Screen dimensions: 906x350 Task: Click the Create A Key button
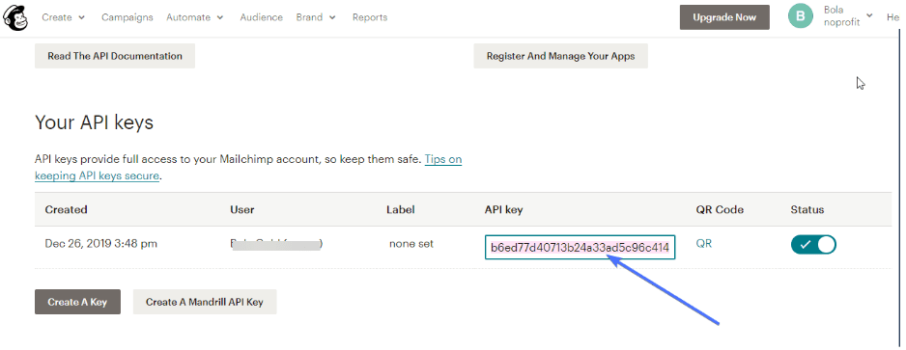coord(77,302)
